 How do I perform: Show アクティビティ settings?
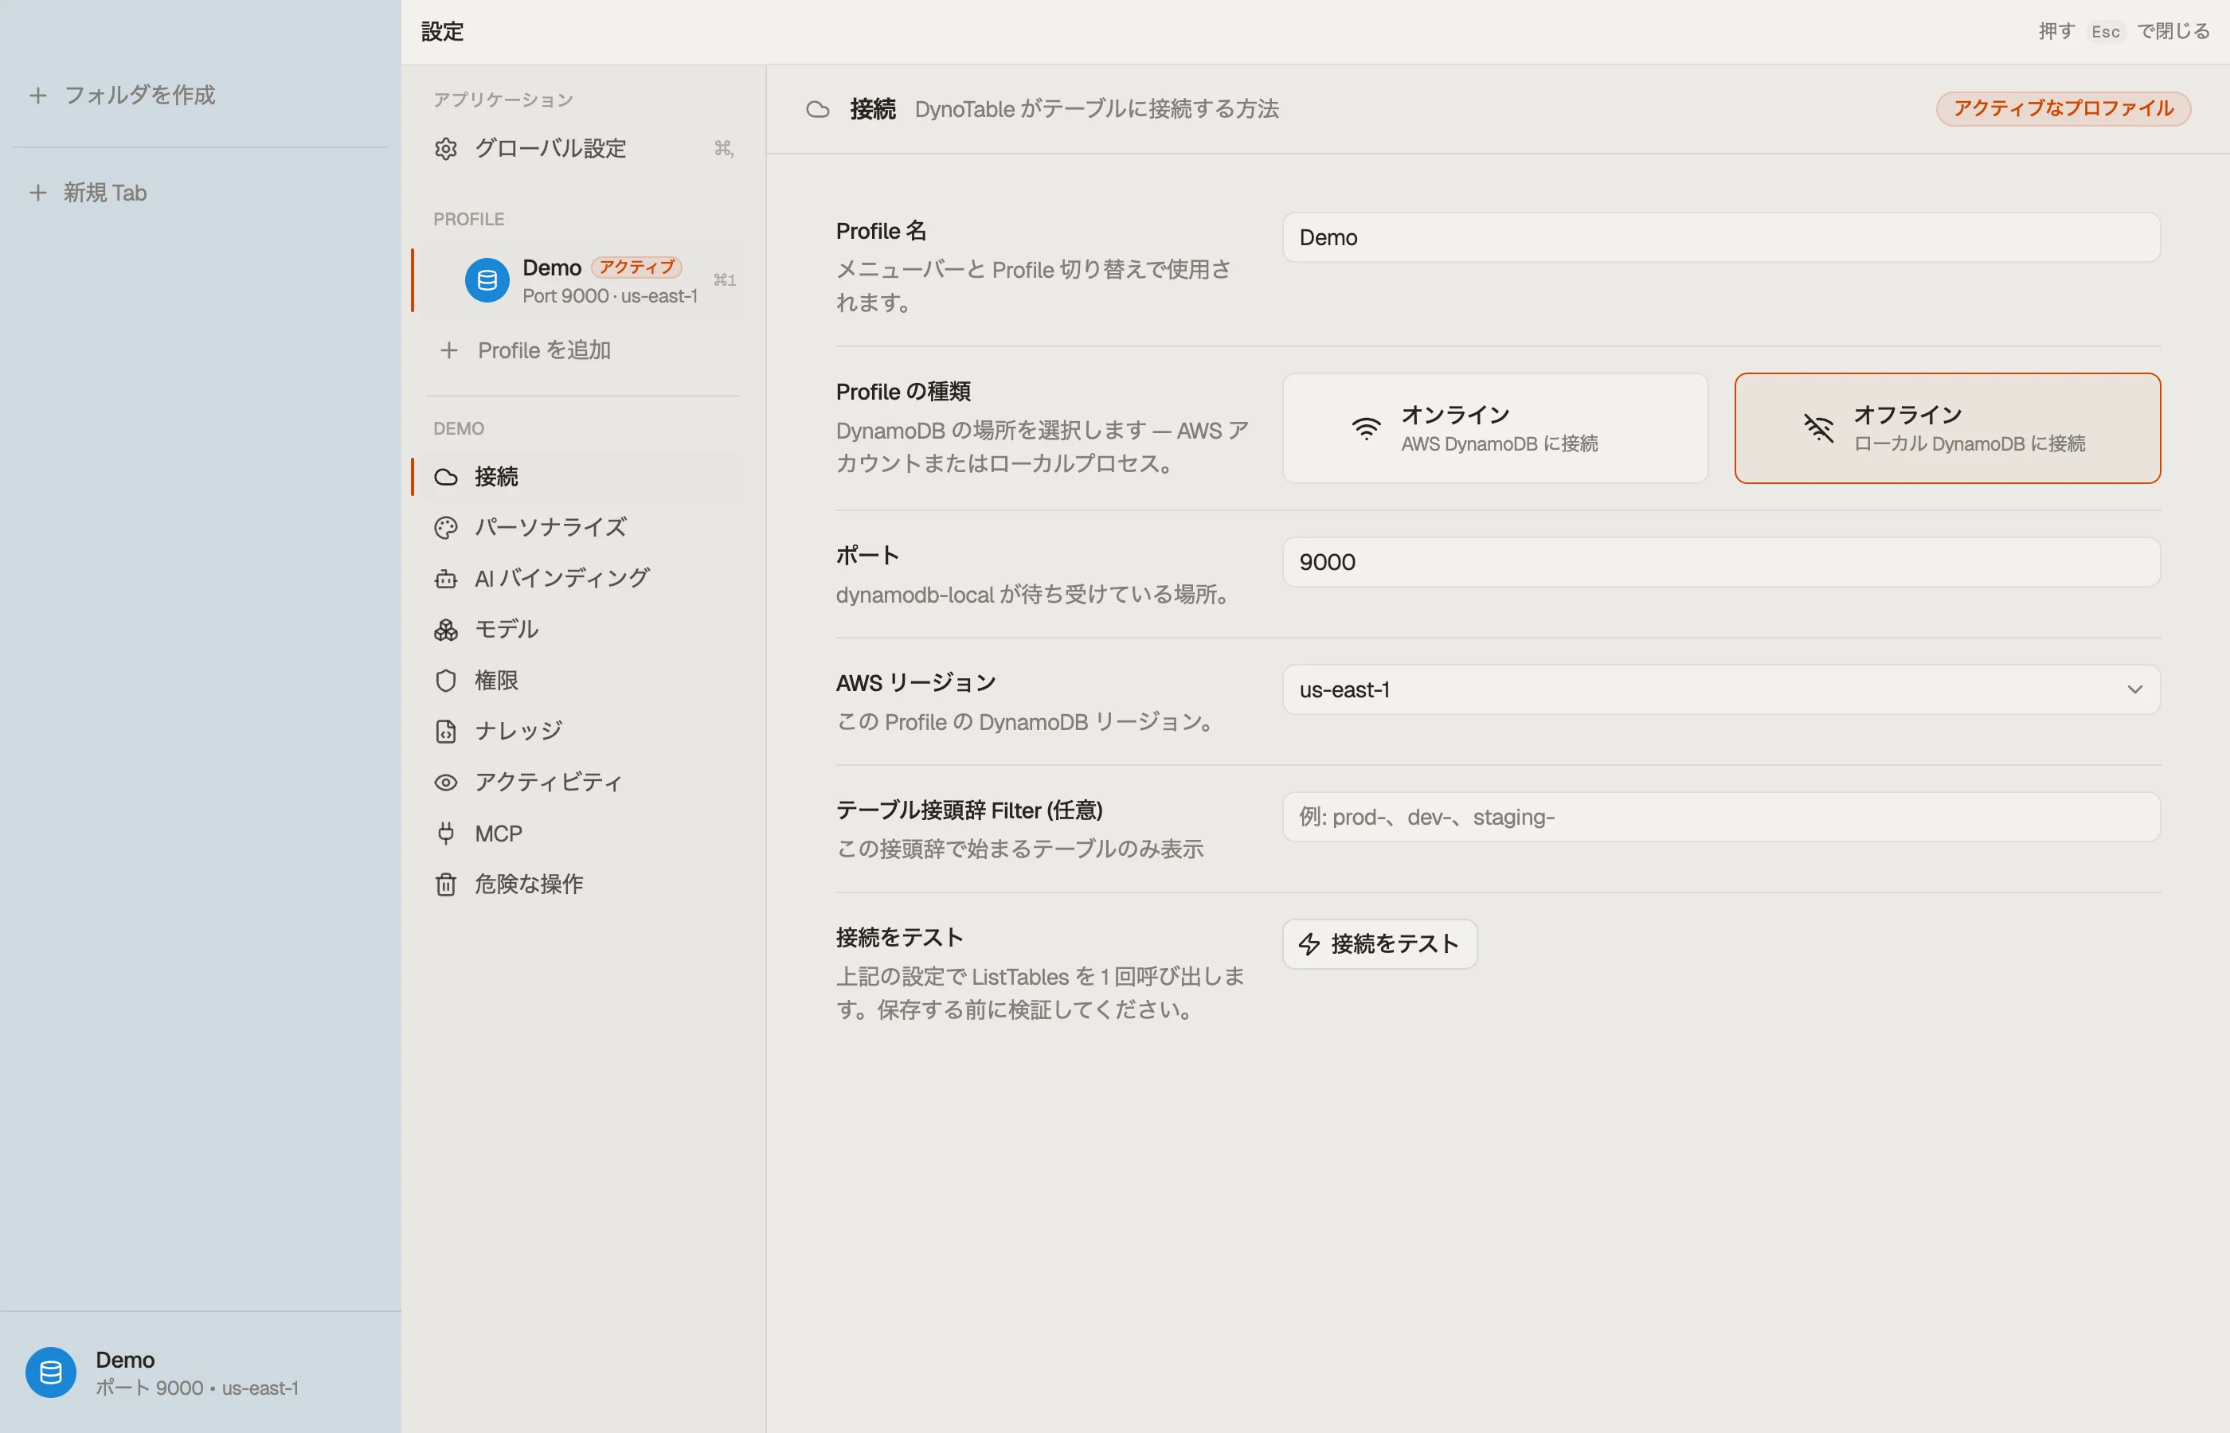coord(583,783)
